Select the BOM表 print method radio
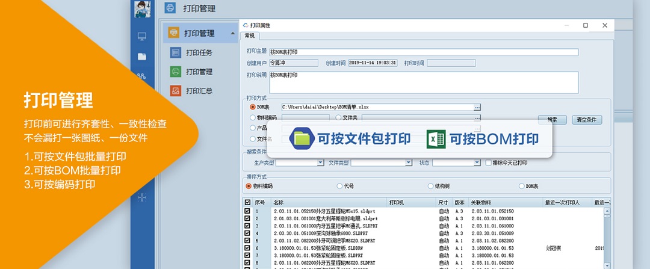The width and height of the screenshot is (650, 269). tap(252, 107)
